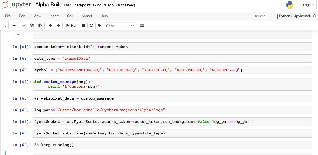Click into the empty code cell

coord(172,35)
